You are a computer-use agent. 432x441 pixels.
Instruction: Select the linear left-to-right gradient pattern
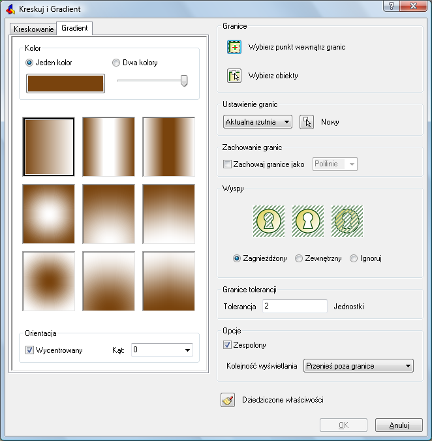pos(49,147)
